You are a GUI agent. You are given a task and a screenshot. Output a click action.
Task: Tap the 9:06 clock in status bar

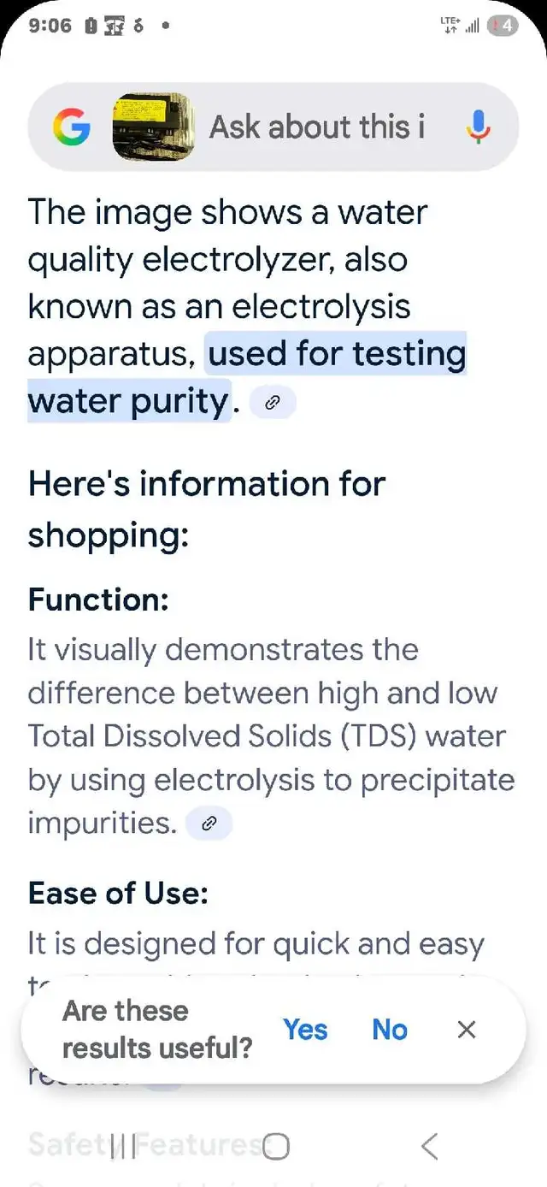[x=50, y=26]
